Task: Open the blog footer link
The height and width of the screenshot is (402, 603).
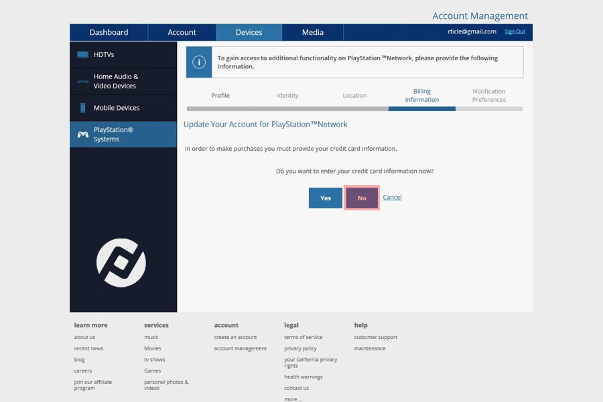Action: coord(79,359)
